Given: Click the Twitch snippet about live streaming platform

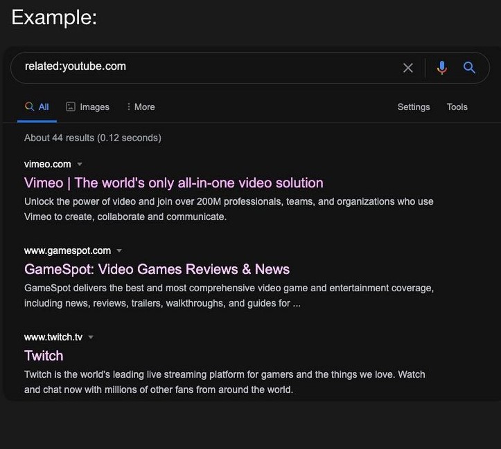Looking at the screenshot, I should click(225, 382).
